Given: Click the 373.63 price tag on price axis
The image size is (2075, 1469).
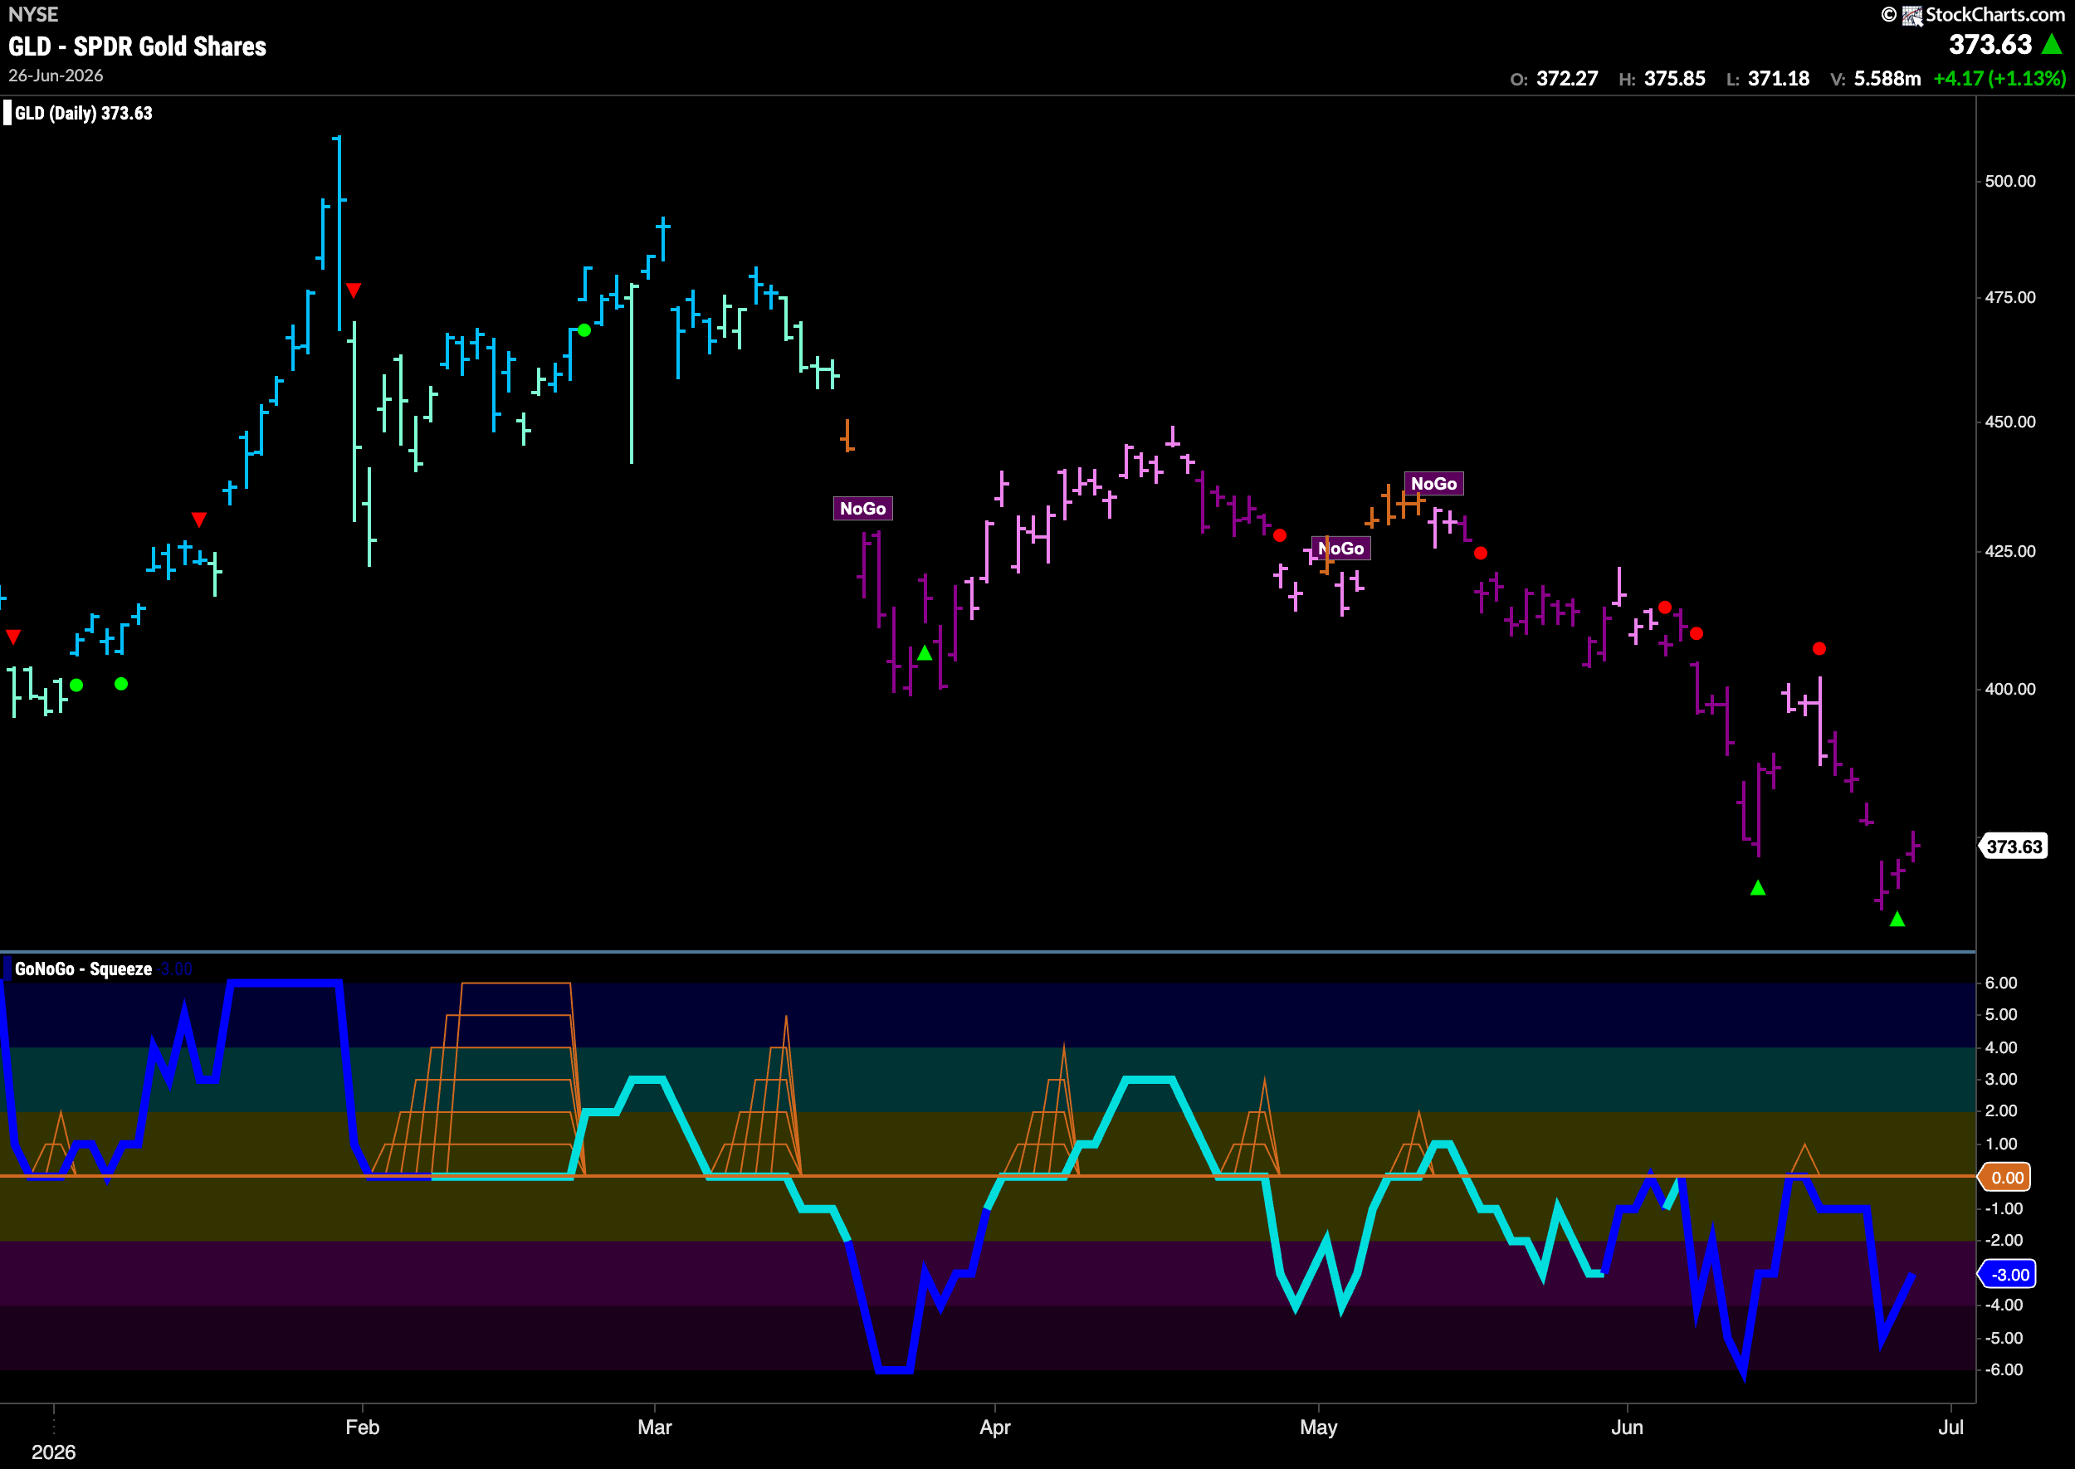Looking at the screenshot, I should pos(2014,847).
